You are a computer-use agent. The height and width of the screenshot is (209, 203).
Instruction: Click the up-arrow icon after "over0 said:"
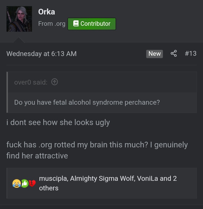click(55, 82)
